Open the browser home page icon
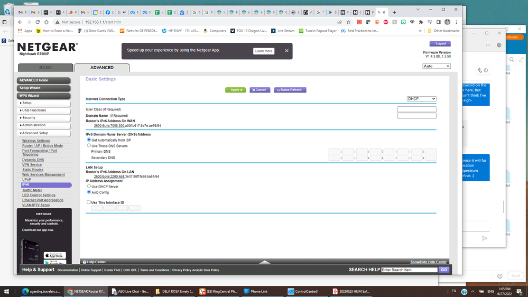The height and width of the screenshot is (297, 528). [x=48, y=22]
